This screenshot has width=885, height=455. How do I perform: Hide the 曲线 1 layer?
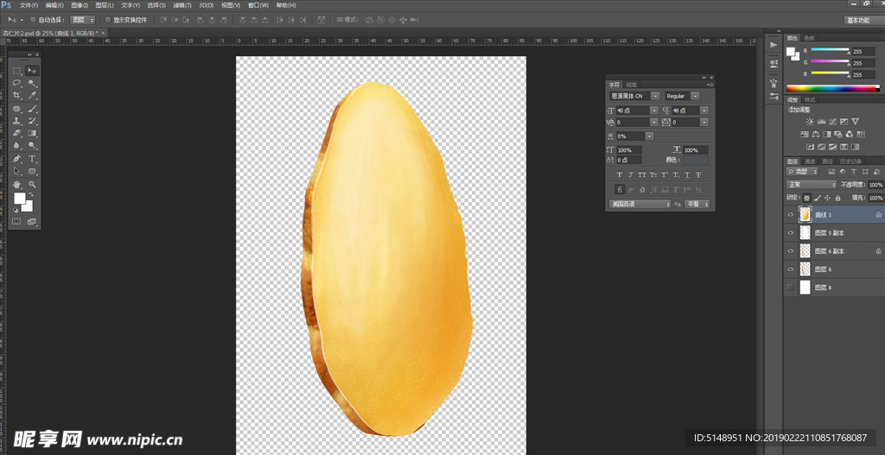tap(791, 215)
